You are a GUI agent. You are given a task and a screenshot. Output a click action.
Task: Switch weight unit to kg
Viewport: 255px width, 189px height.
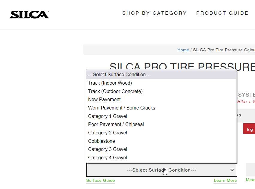click(x=250, y=129)
